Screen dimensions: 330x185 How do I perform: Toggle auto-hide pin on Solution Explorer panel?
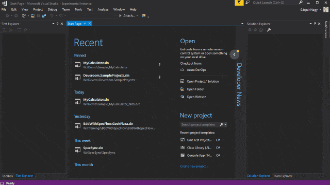click(x=315, y=24)
